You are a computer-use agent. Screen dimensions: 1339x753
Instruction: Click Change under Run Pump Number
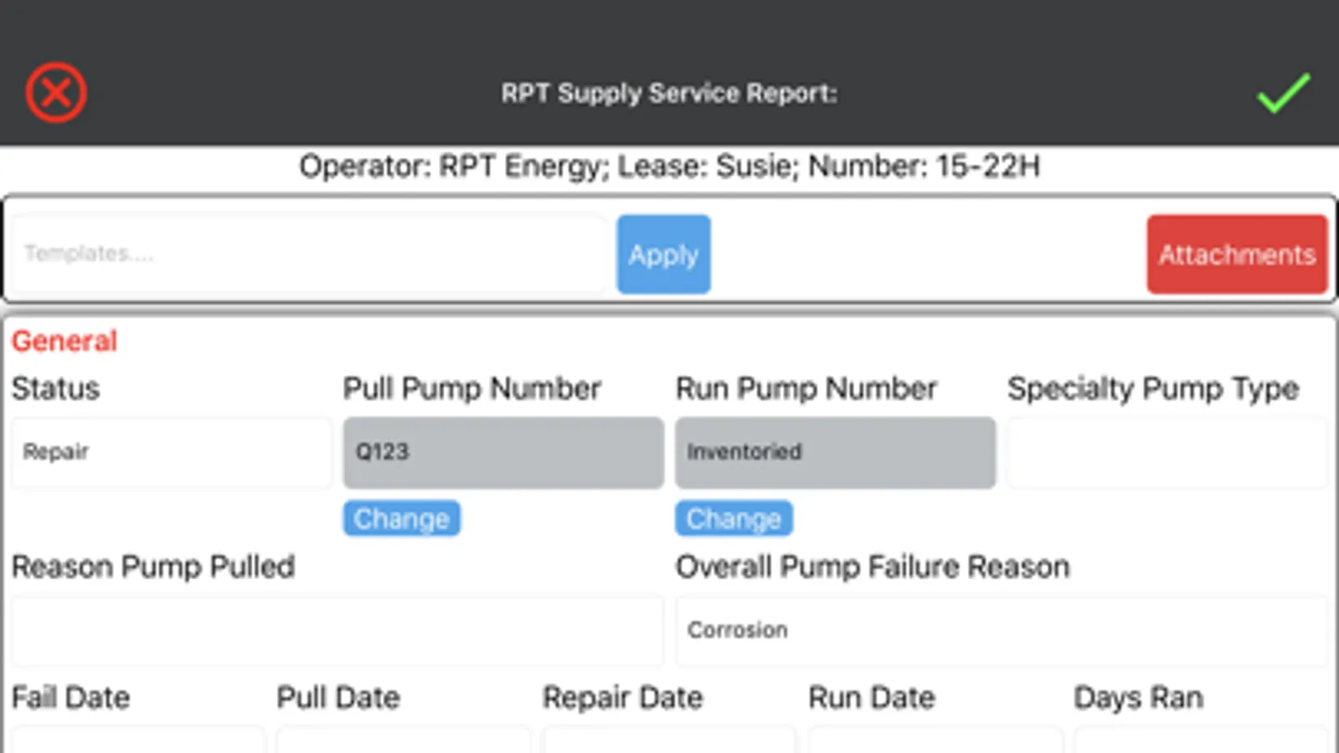coord(734,519)
